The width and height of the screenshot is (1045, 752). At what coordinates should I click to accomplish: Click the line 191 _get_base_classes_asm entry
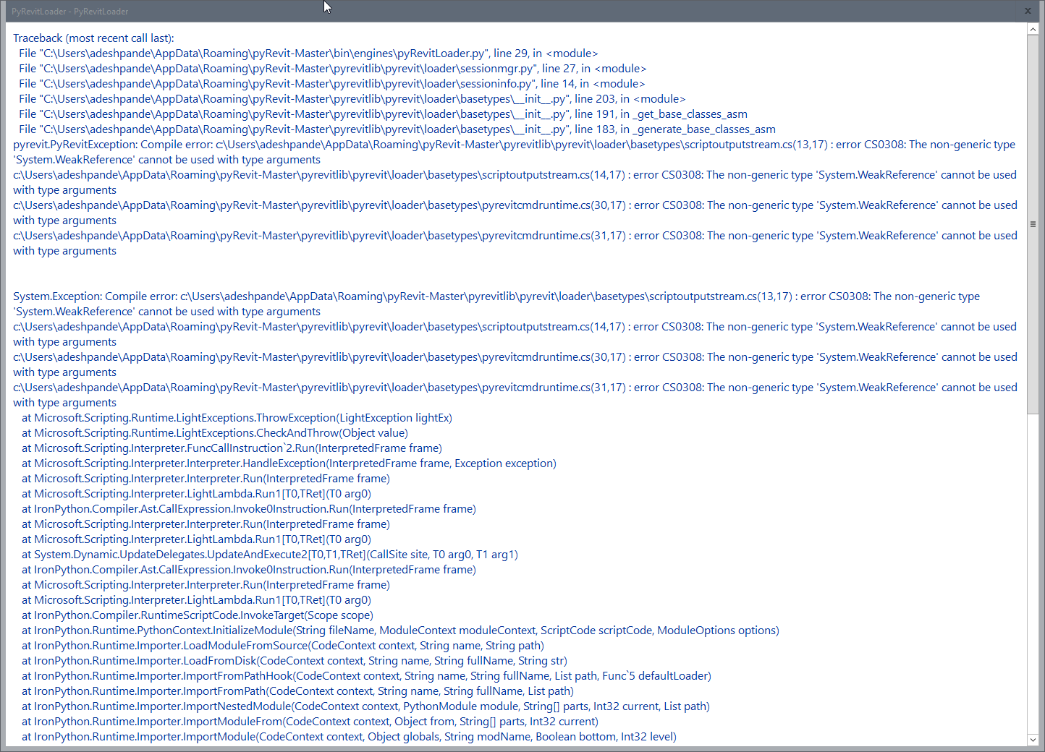click(383, 114)
